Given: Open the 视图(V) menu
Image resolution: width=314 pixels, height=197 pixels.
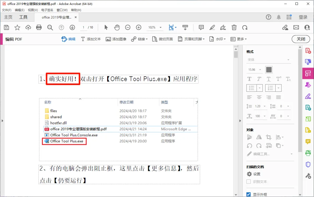Looking at the screenshot, I should [33, 10].
